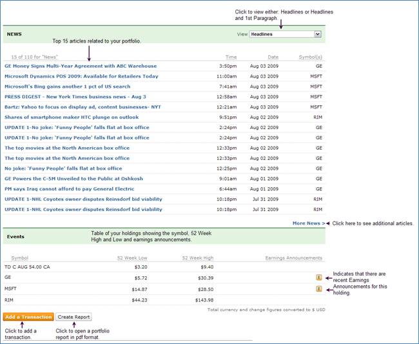Image resolution: width=419 pixels, height=344 pixels.
Task: Click the Symbol column header in Events
Action: pos(20,258)
